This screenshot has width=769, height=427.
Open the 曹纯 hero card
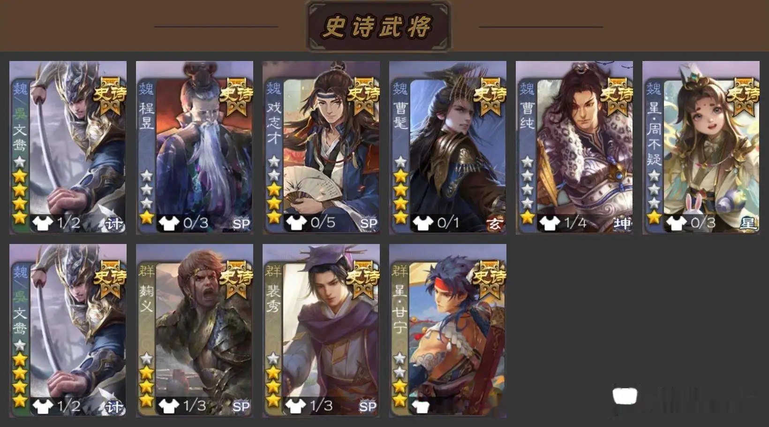tap(574, 147)
